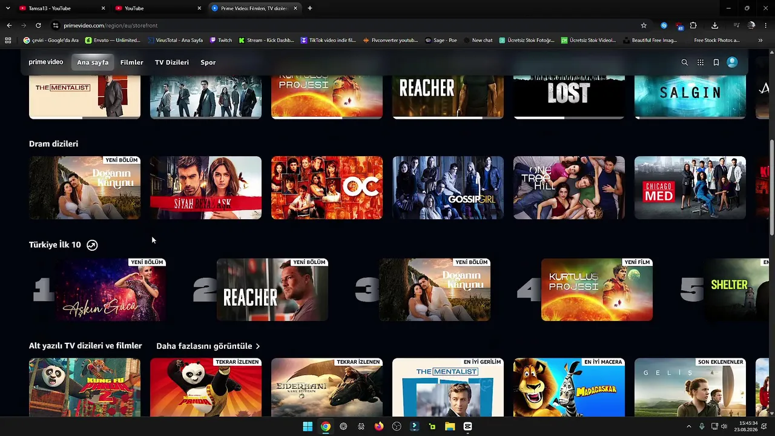Close the Prime Video browser tab
The width and height of the screenshot is (775, 436).
(x=295, y=8)
